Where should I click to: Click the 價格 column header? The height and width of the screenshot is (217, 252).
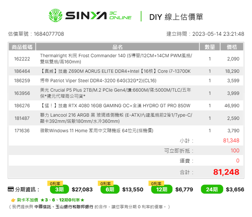click(x=232, y=47)
